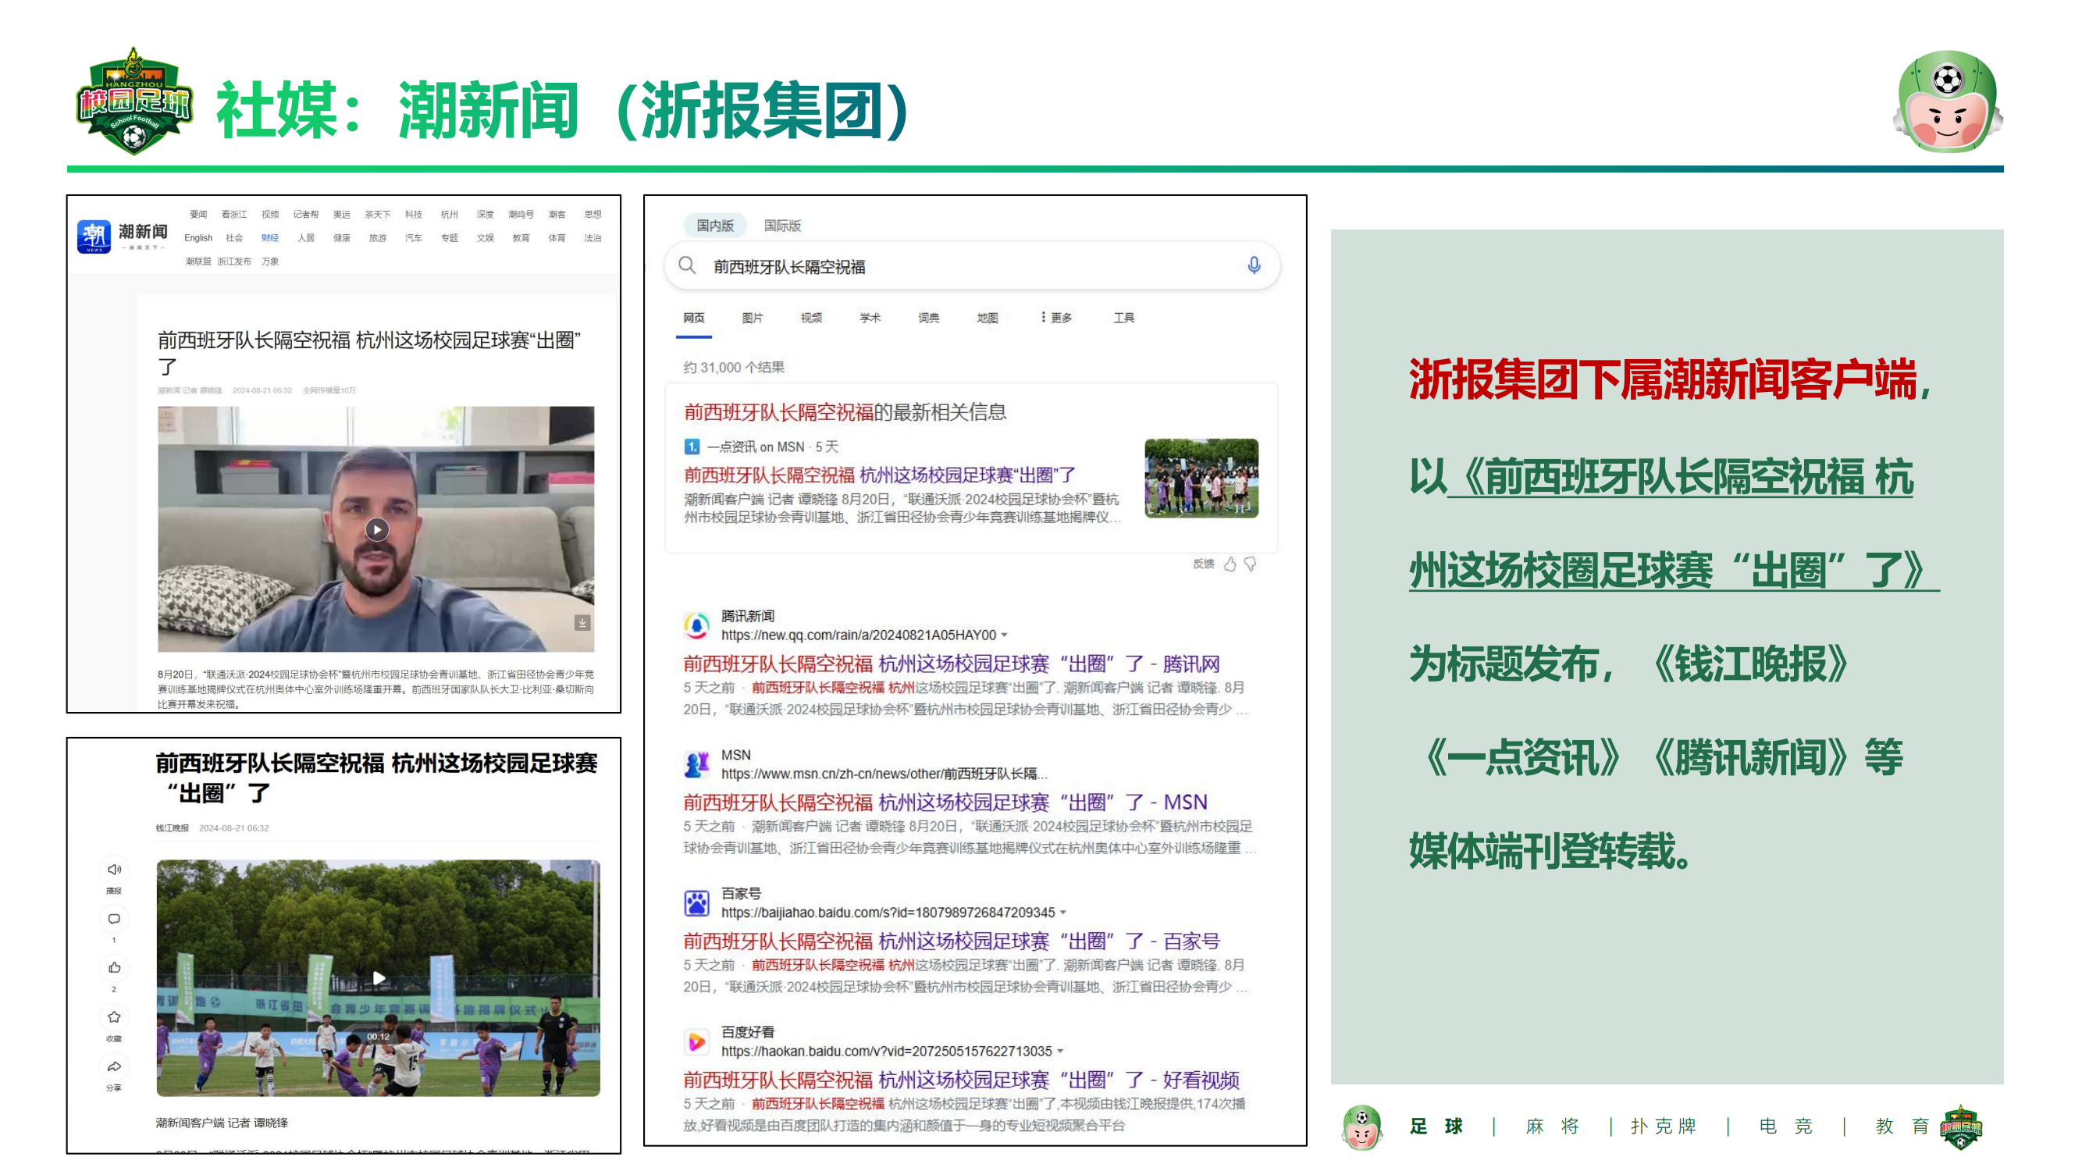Open English in 潮新闻 navigation
The image size is (2082, 1171).
(x=198, y=237)
